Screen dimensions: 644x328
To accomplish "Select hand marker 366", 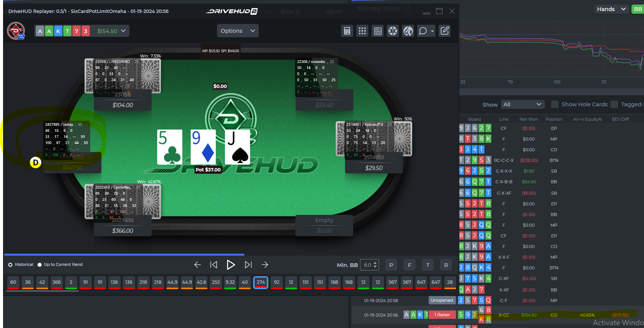I will [x=57, y=283].
